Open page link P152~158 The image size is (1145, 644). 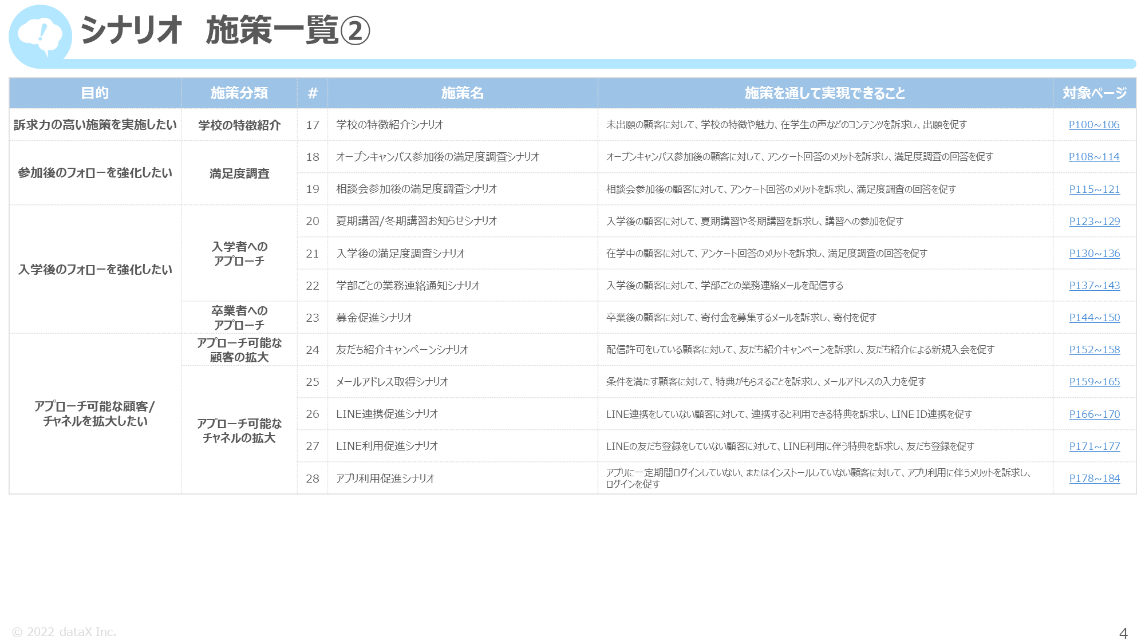coord(1094,350)
